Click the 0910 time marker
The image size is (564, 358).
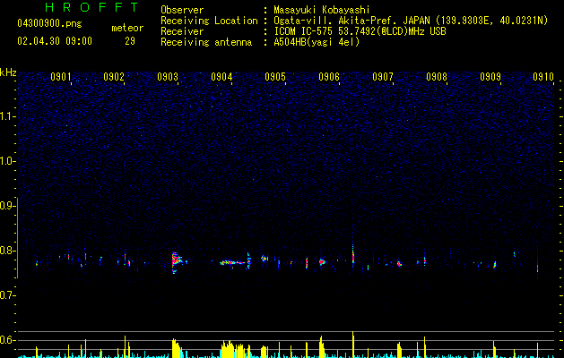(543, 77)
